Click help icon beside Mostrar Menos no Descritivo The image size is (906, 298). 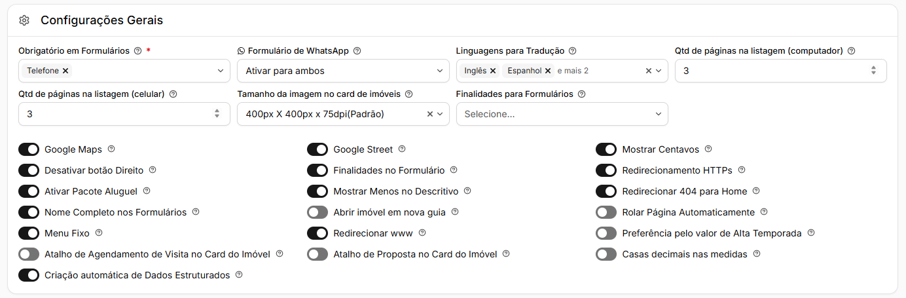(x=467, y=191)
